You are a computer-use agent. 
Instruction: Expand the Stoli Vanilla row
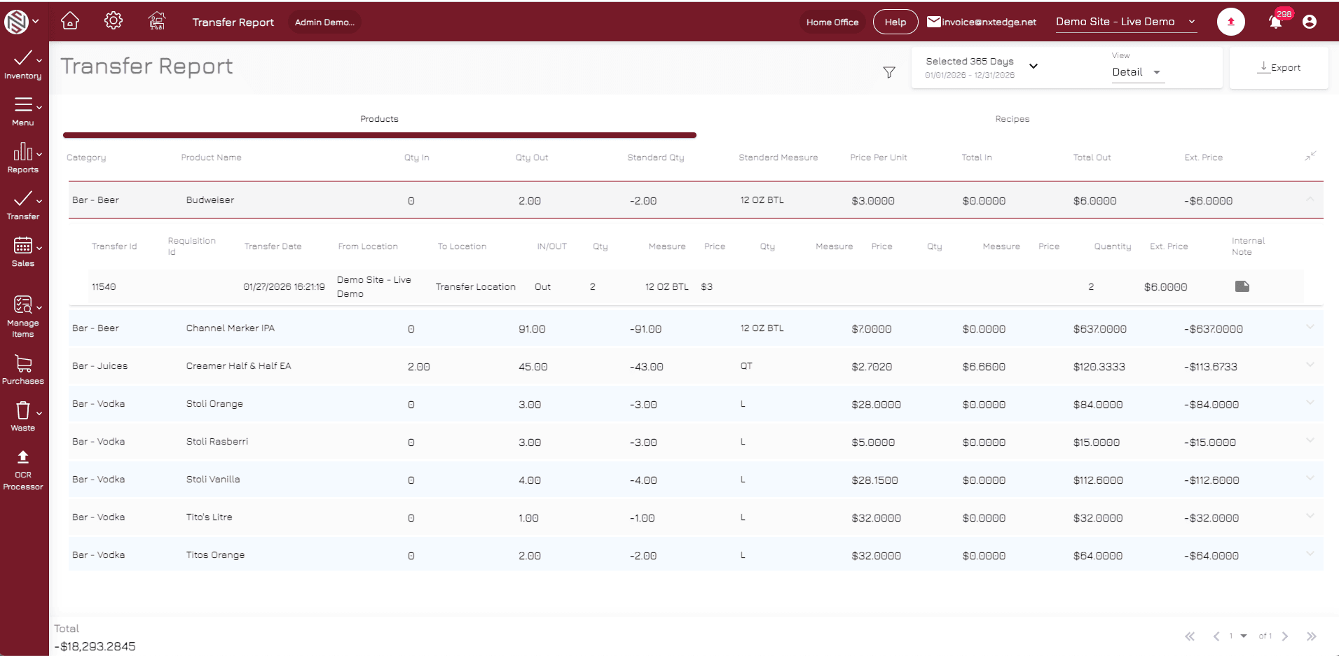click(1310, 478)
